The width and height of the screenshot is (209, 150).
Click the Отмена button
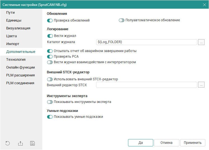click(x=166, y=143)
